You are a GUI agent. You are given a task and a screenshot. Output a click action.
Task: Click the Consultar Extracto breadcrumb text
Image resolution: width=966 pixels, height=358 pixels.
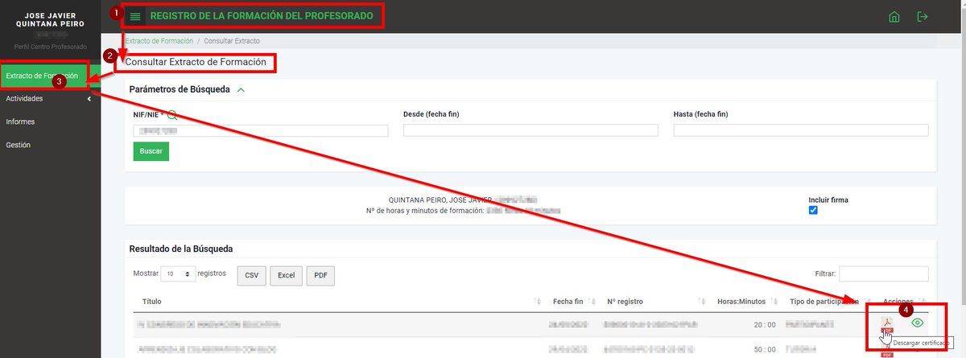click(x=232, y=41)
